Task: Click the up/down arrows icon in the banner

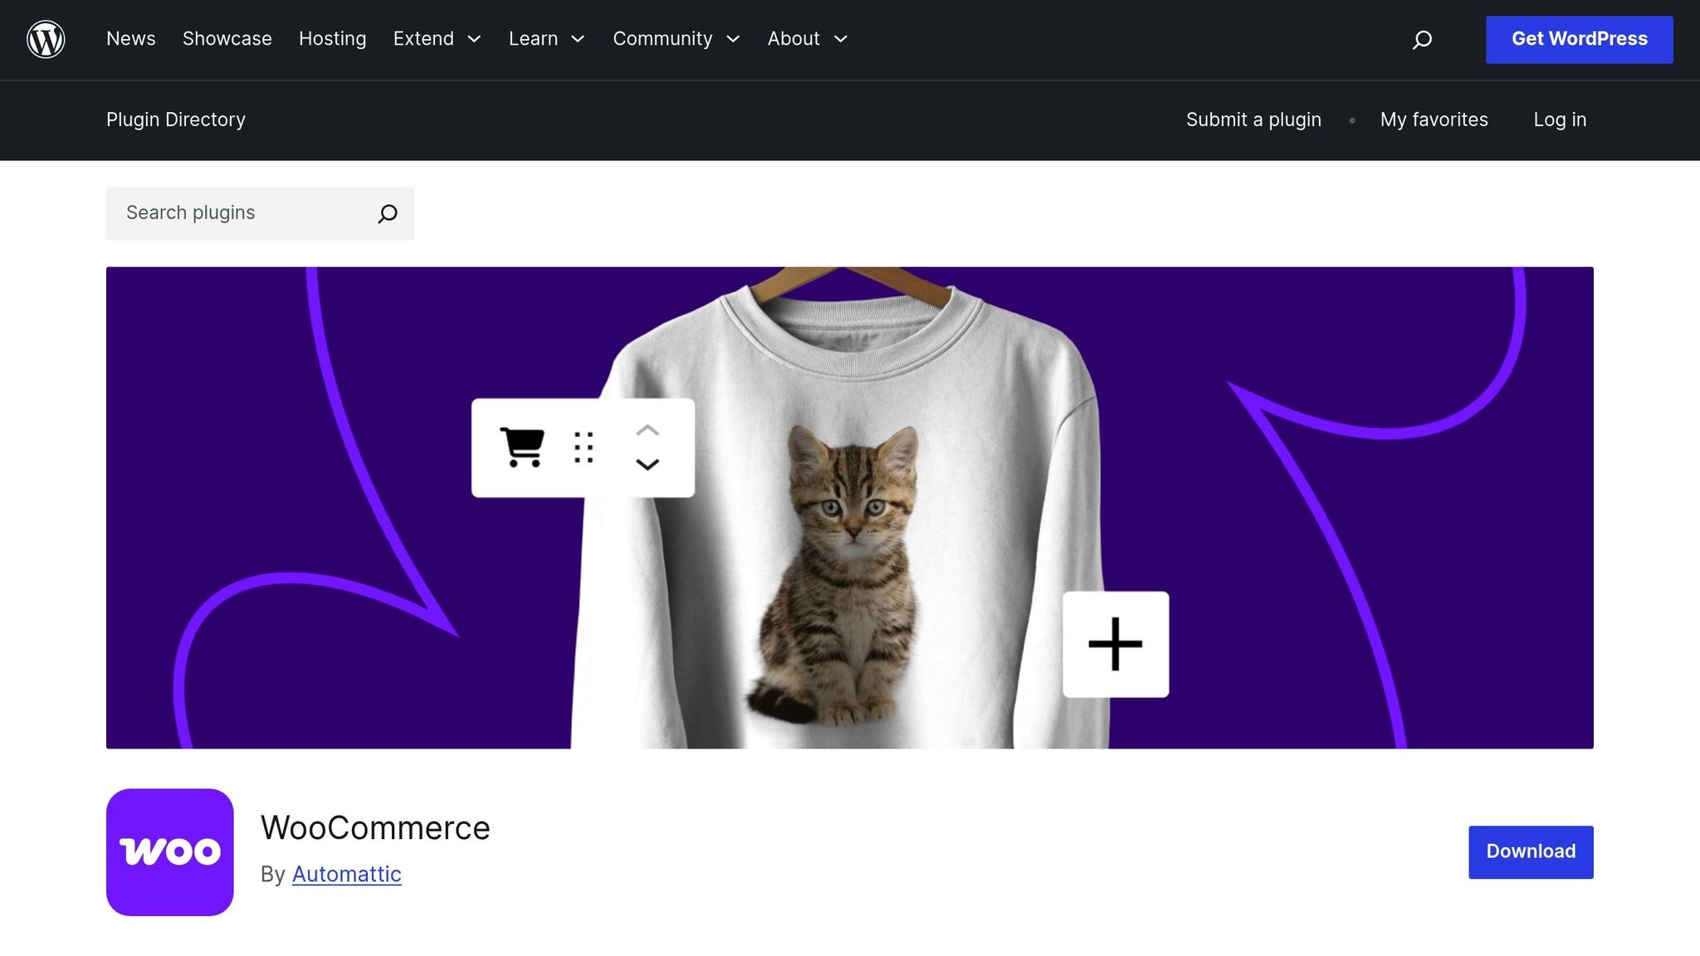Action: (647, 447)
